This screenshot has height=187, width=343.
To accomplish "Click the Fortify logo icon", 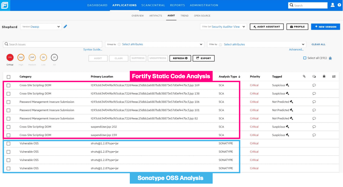I will pos(5,5).
